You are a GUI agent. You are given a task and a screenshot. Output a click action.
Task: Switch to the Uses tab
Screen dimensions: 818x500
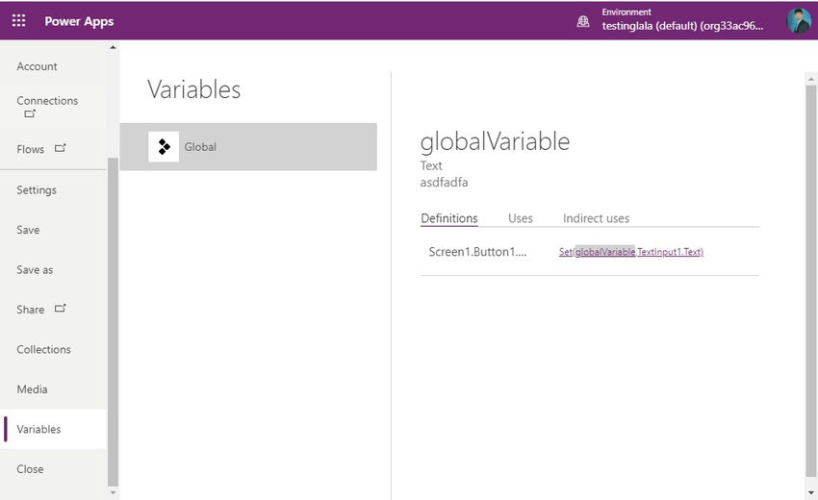(520, 218)
